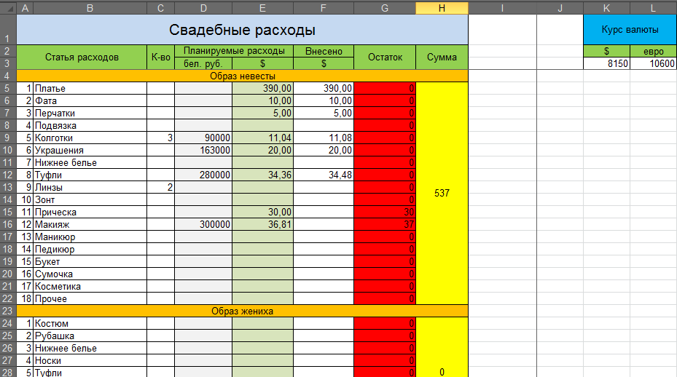Select the cell with value 280000

click(x=203, y=175)
